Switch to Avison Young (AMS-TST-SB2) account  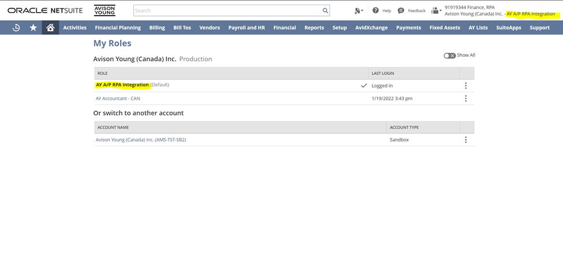(141, 139)
